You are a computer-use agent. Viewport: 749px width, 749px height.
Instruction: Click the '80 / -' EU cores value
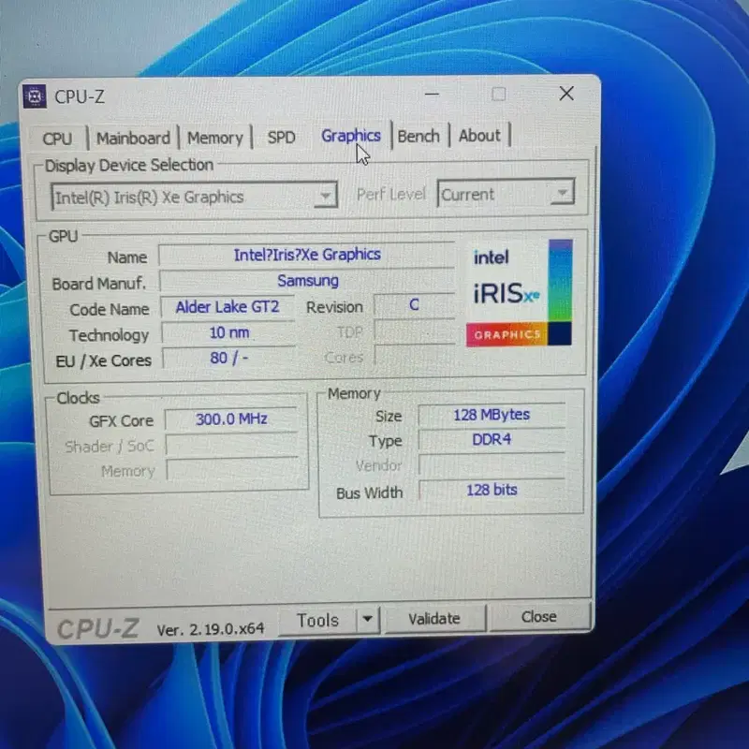pyautogui.click(x=229, y=358)
